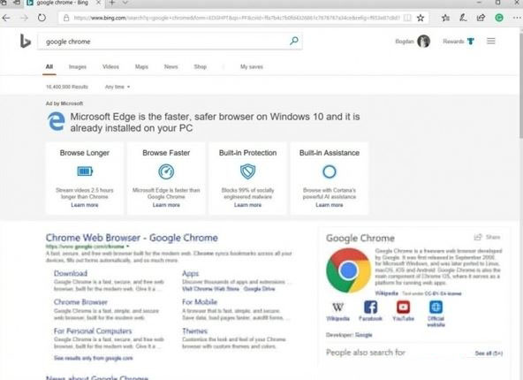
Task: Expand the google.com URL dropdown arrow
Action: 127,247
